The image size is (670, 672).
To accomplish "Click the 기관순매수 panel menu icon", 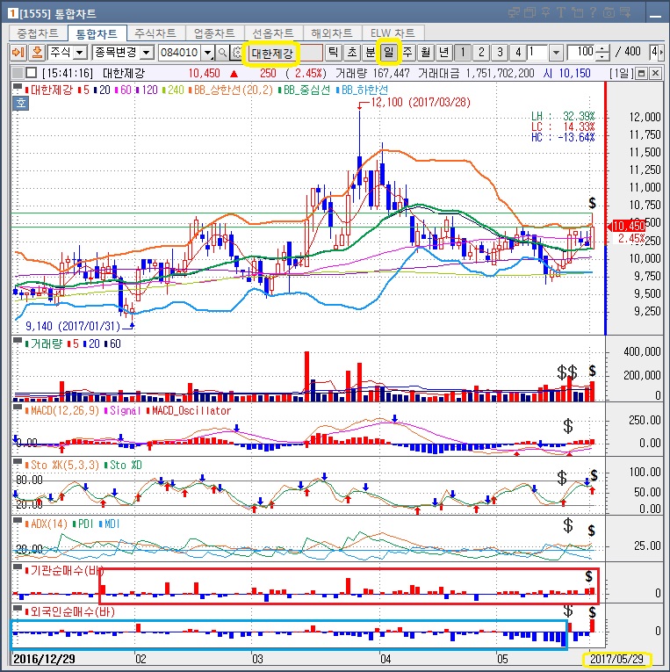I will pyautogui.click(x=18, y=567).
